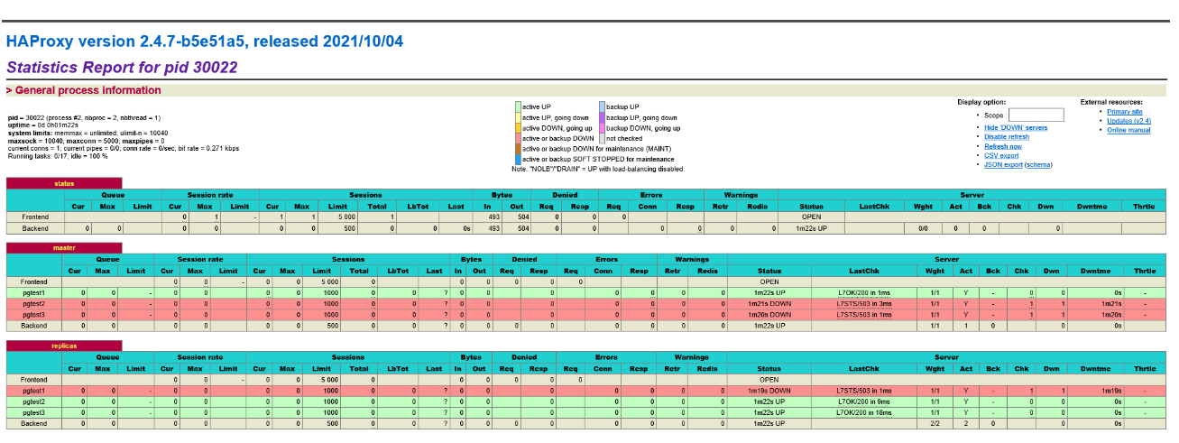Image resolution: width=1179 pixels, height=443 pixels.
Task: Click the SOFT STOPPED for maintenance swatch
Action: [517, 159]
